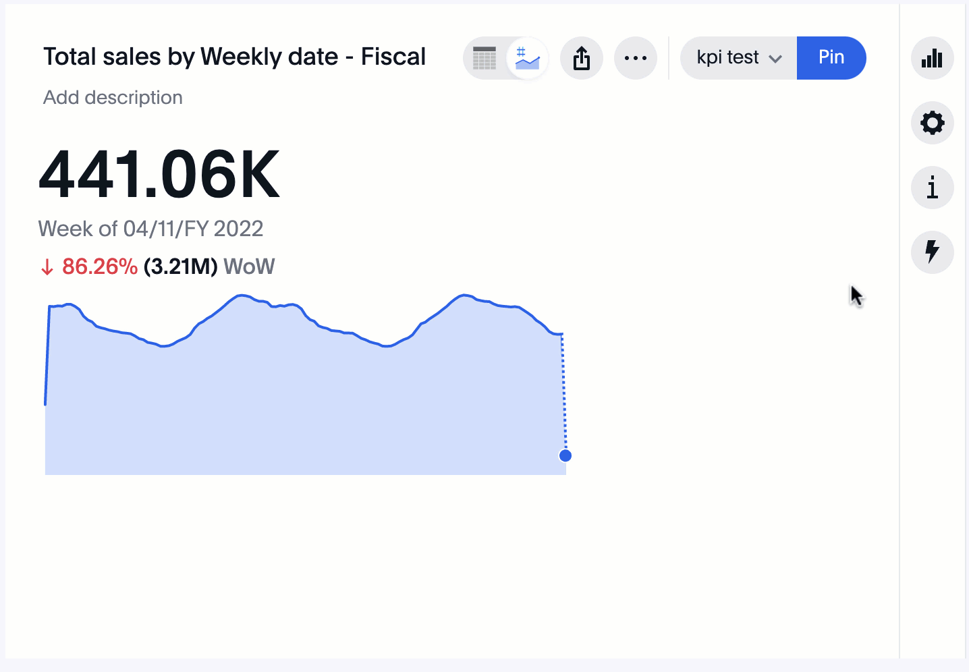
Task: Show the info panel icon
Action: coord(932,188)
